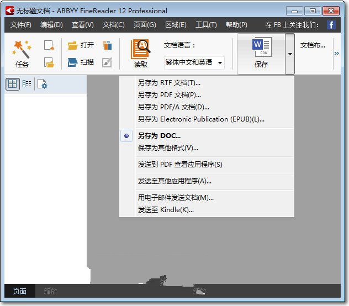Open the 文档布... layout dropdown

pos(313,45)
